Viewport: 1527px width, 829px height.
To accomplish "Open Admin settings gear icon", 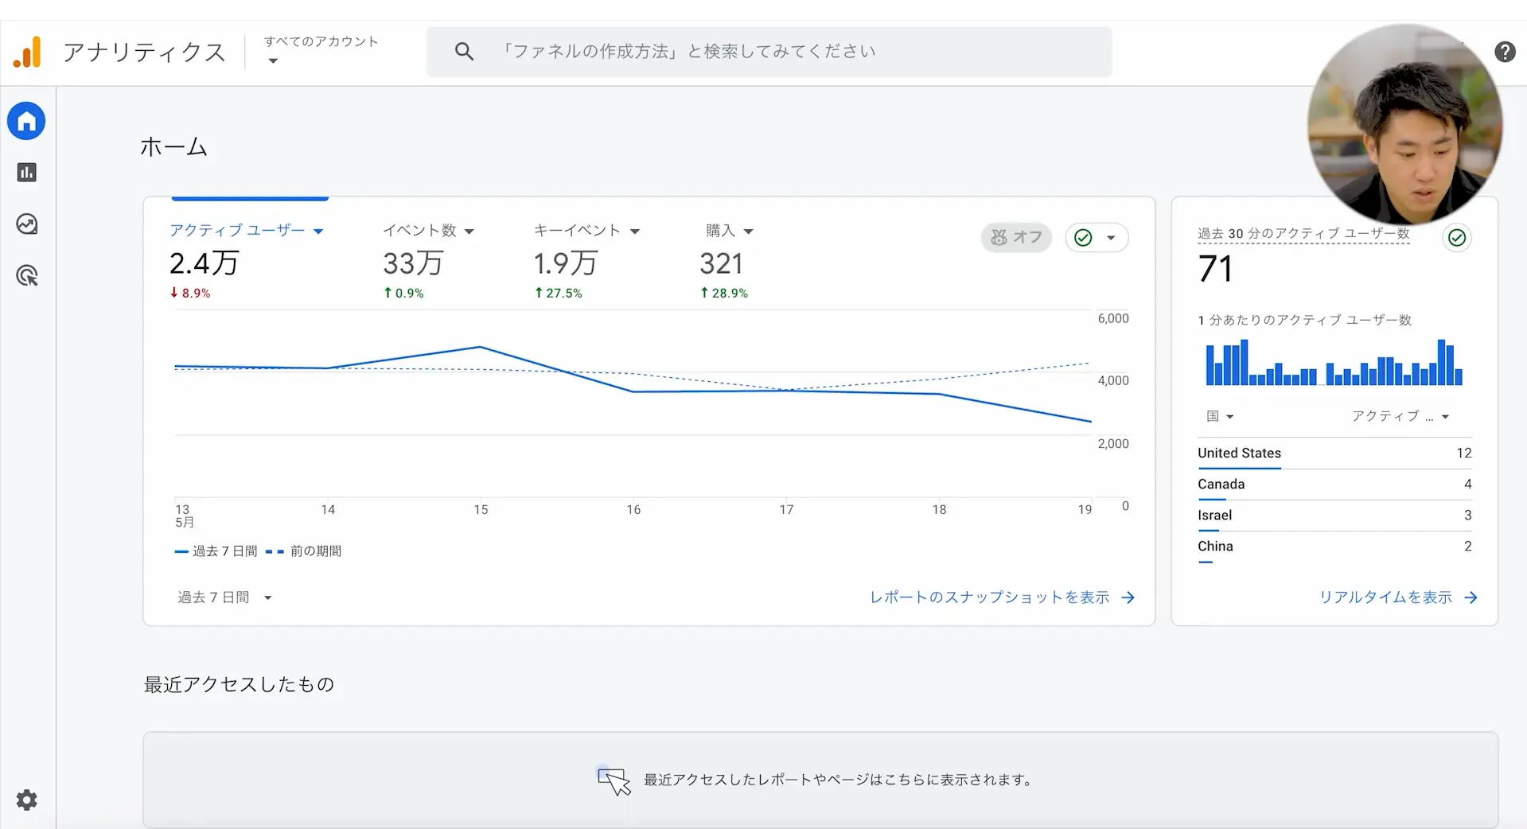I will click(26, 800).
